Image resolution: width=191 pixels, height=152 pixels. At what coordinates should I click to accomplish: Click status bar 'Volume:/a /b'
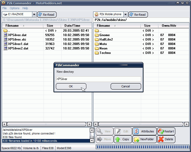31,148
